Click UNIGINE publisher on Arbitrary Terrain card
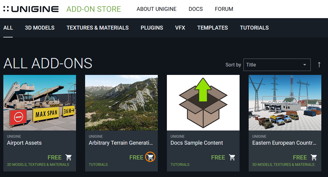Image resolution: width=328 pixels, height=177 pixels. tap(96, 136)
